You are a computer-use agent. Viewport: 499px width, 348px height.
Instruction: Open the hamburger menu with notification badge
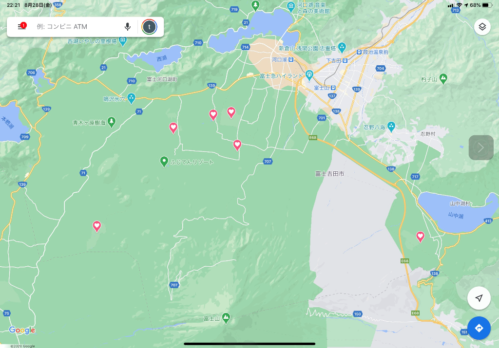(x=21, y=27)
